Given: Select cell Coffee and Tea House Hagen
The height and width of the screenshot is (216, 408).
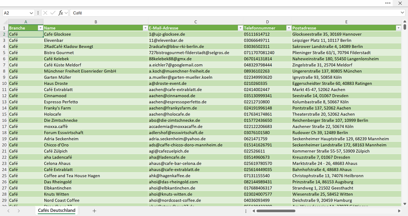Looking at the screenshot, I should (96, 176).
